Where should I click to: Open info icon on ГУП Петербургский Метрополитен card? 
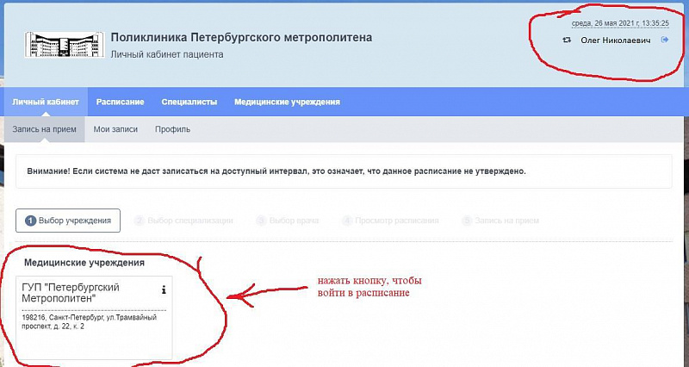click(164, 289)
